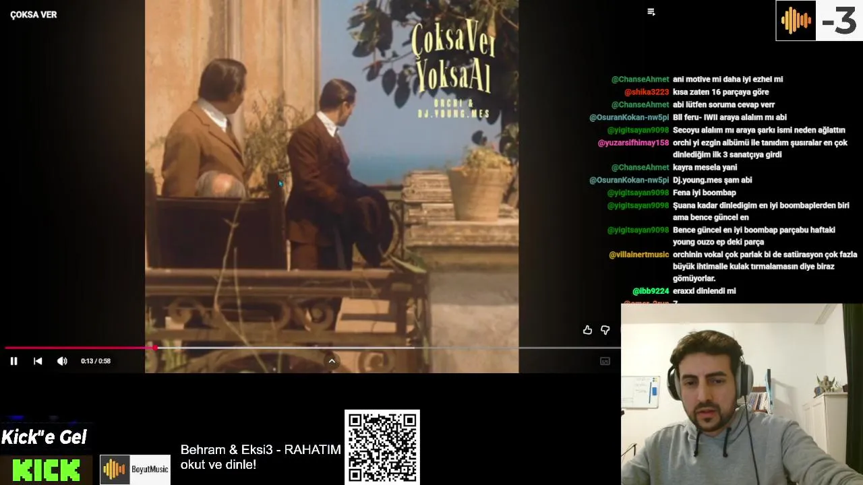Select @ChanseAhmet beside 'ani motive mi'

tap(641, 79)
